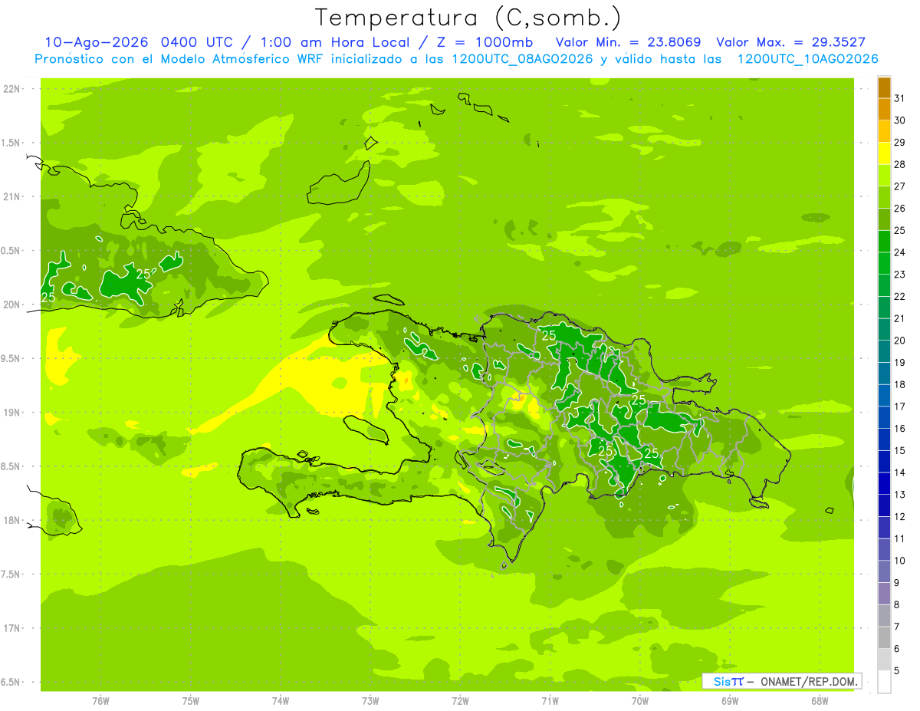Click the '76W' longitude label
Screen dimensions: 920x711
(100, 702)
